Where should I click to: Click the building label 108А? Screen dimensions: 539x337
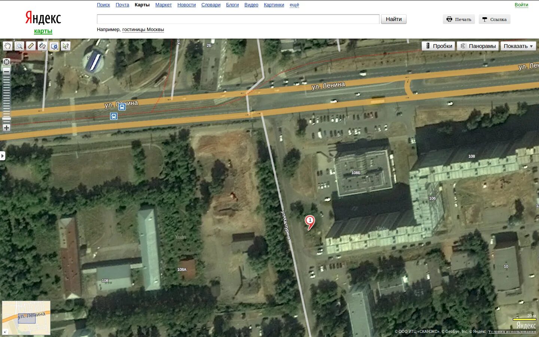click(182, 270)
